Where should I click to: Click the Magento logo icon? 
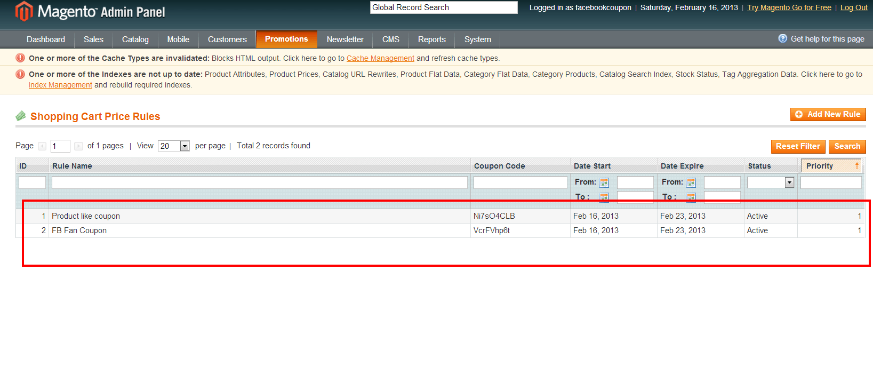(24, 11)
